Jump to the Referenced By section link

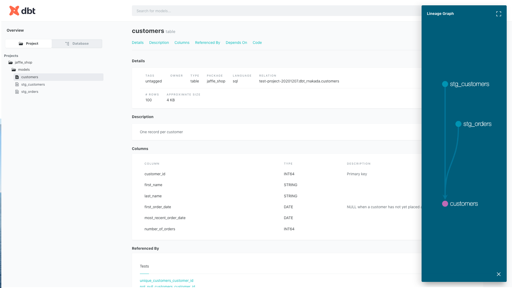tap(207, 43)
